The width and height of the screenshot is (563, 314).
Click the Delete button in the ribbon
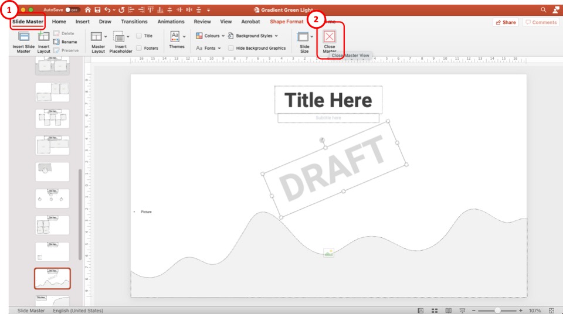(64, 33)
